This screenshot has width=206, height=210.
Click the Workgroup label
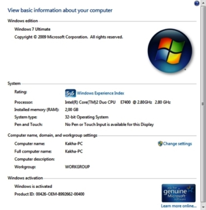(x=25, y=167)
